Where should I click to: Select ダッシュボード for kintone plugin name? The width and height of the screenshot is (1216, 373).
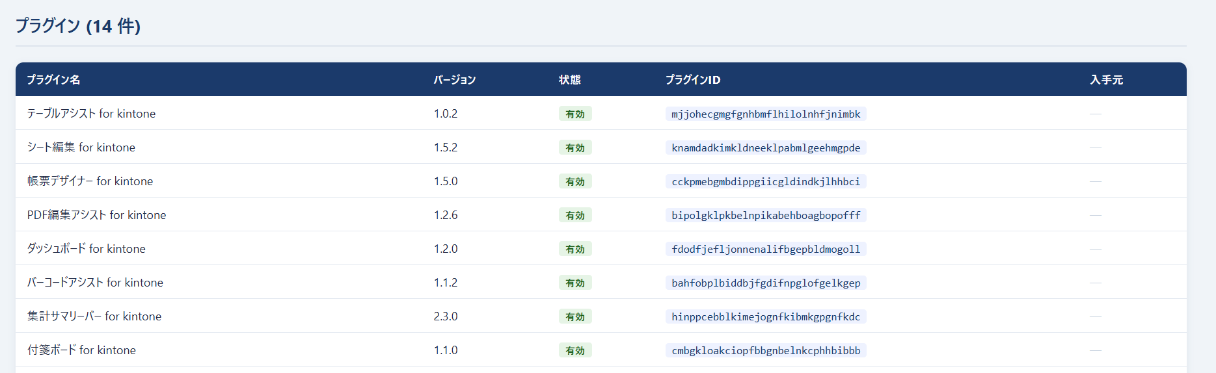[x=86, y=249]
